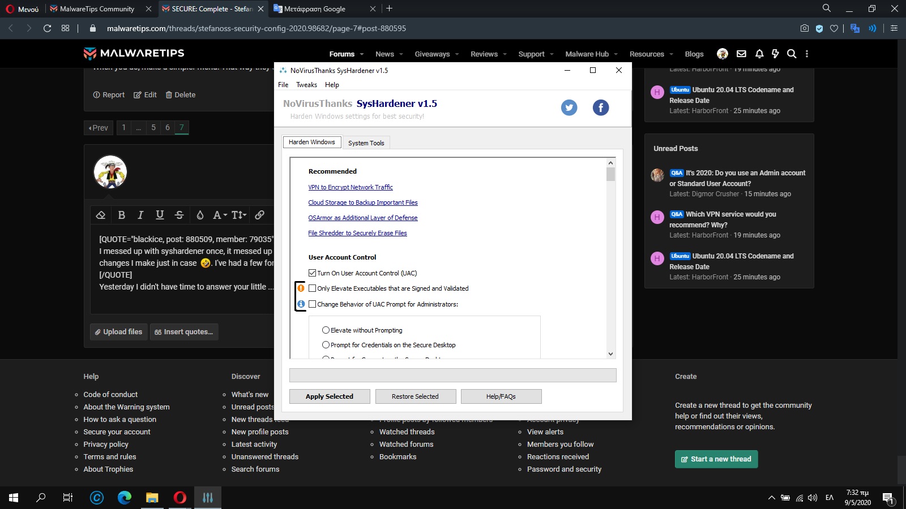This screenshot has height=509, width=906.
Task: Check Change Behavior of UAC Prompt for Administrators
Action: [x=313, y=304]
